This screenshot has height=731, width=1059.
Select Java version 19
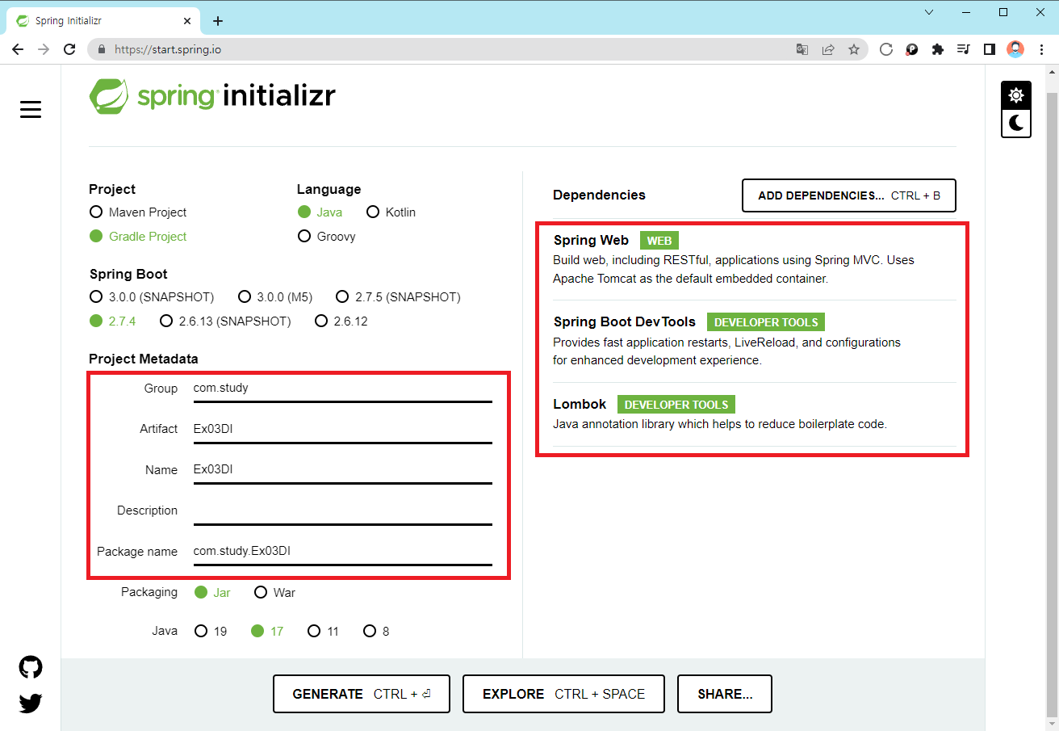coord(211,631)
